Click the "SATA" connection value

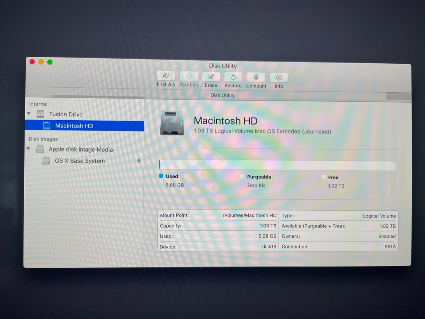[390, 247]
